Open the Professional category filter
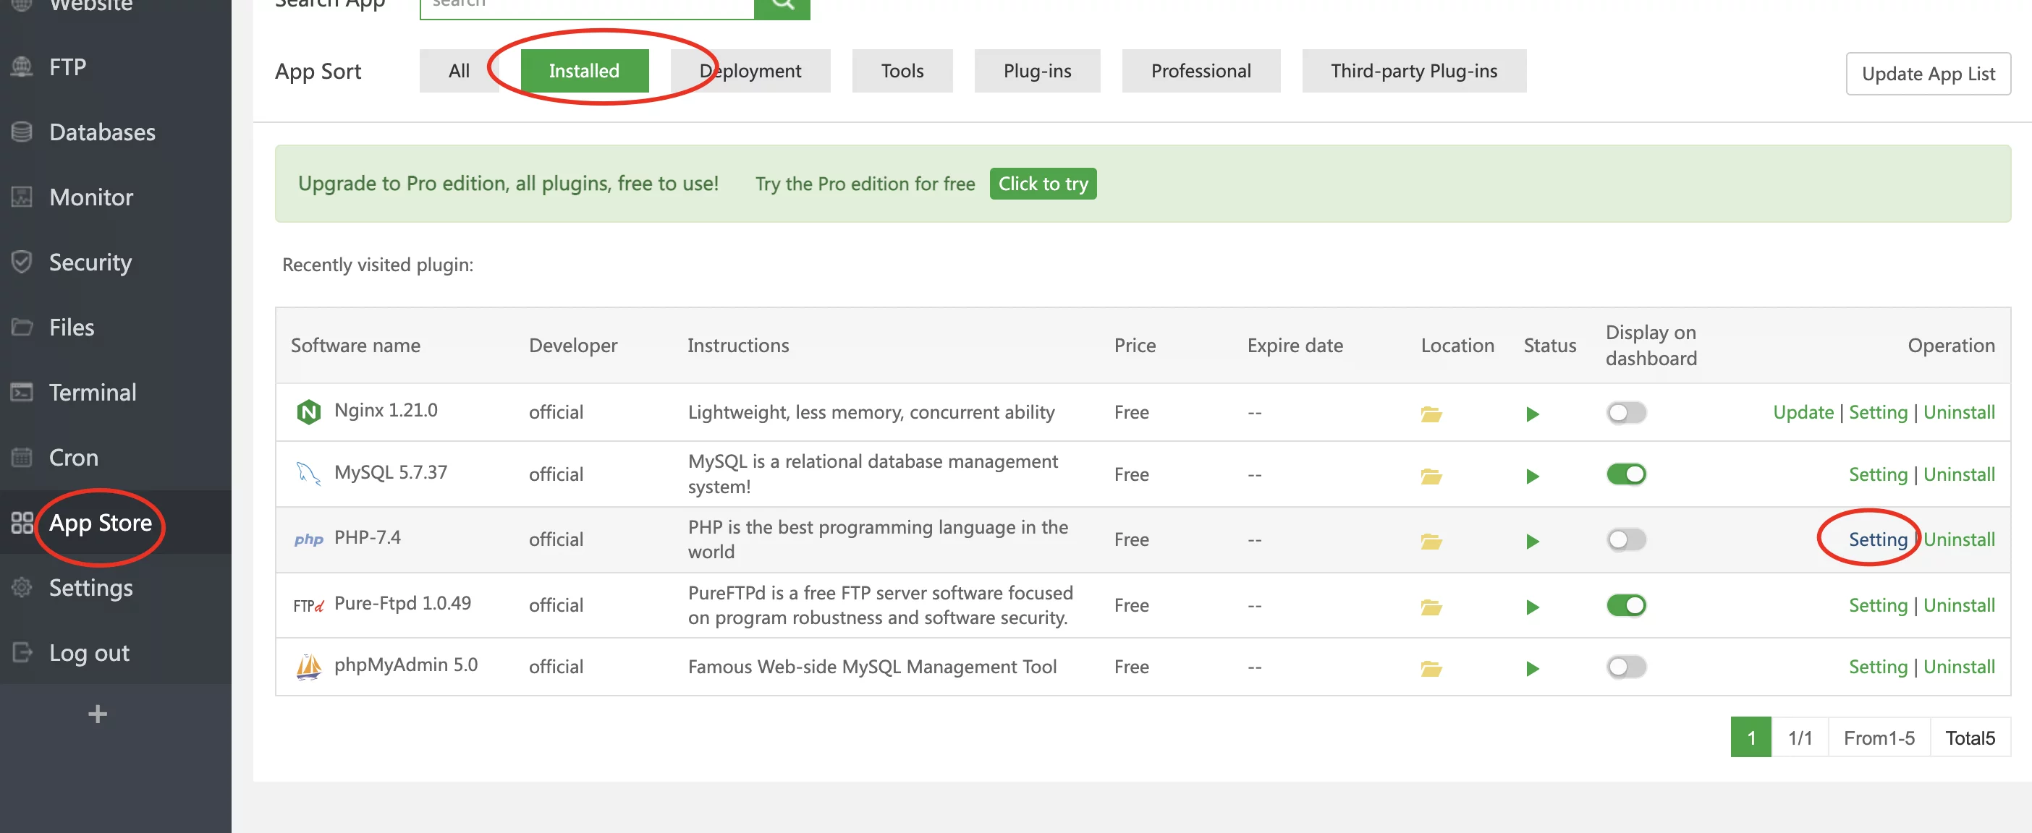The width and height of the screenshot is (2032, 833). click(1200, 72)
